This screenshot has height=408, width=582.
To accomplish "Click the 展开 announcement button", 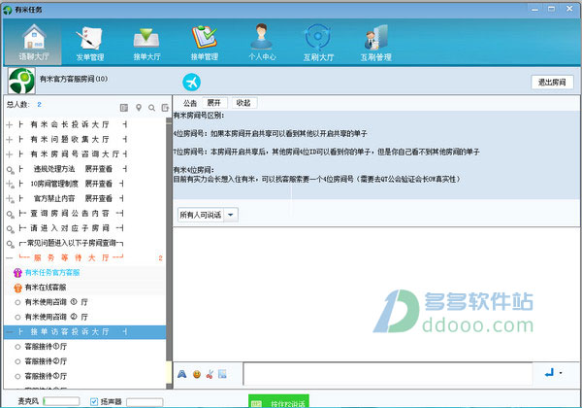I will point(214,103).
